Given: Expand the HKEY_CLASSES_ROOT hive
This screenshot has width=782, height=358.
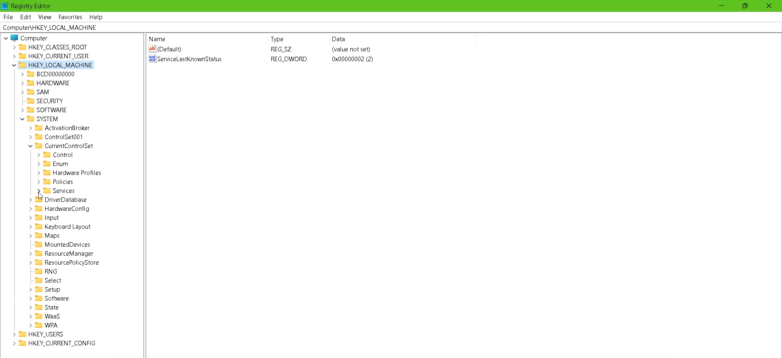Looking at the screenshot, I should point(14,47).
